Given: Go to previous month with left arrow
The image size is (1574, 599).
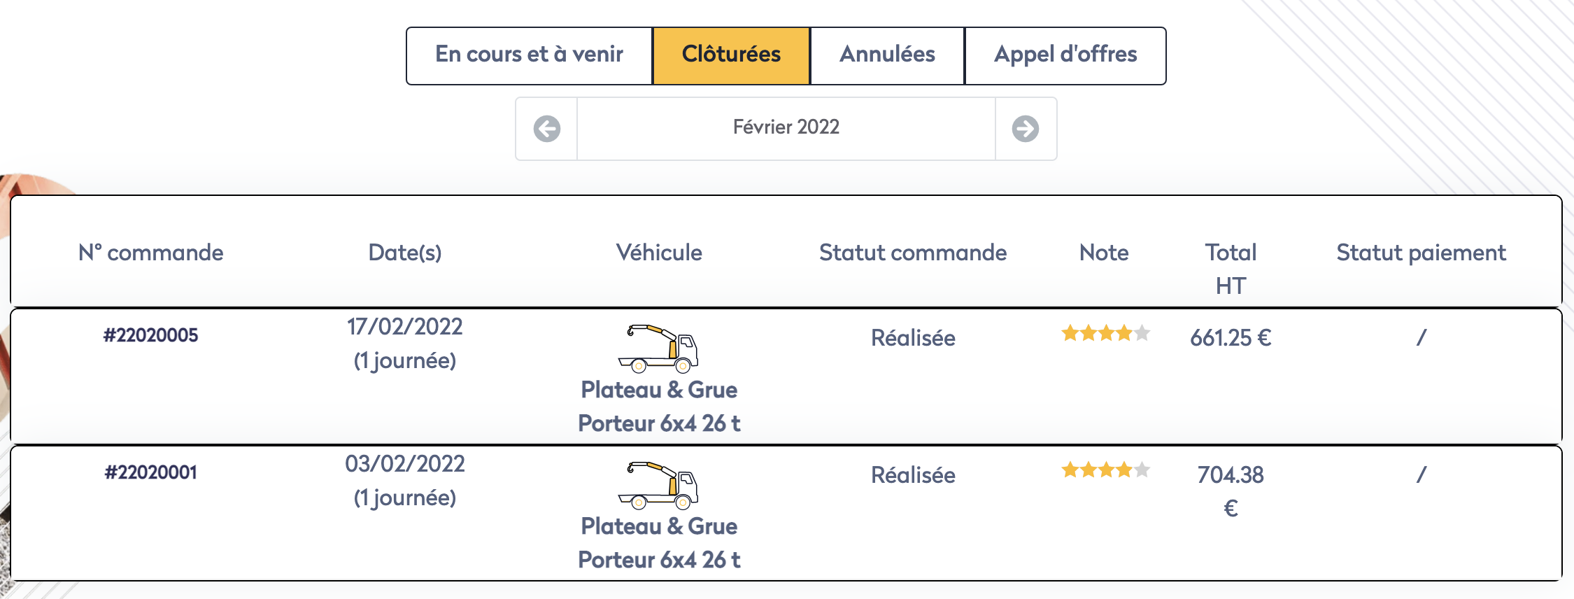Looking at the screenshot, I should click(546, 129).
